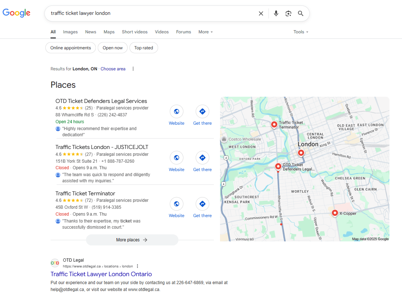Switch to the Maps tab

point(109,32)
